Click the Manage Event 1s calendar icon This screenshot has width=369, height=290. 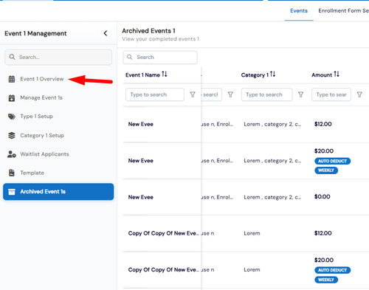coord(12,97)
